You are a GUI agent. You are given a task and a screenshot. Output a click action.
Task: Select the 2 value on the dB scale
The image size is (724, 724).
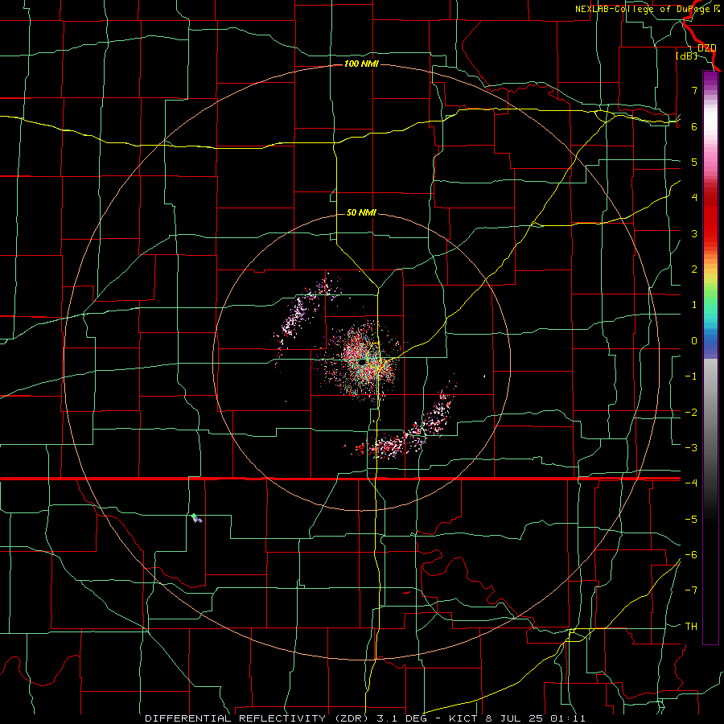694,269
